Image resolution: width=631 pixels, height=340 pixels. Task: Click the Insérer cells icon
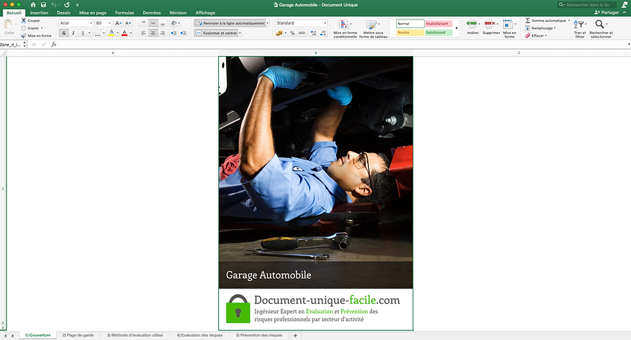tap(471, 24)
